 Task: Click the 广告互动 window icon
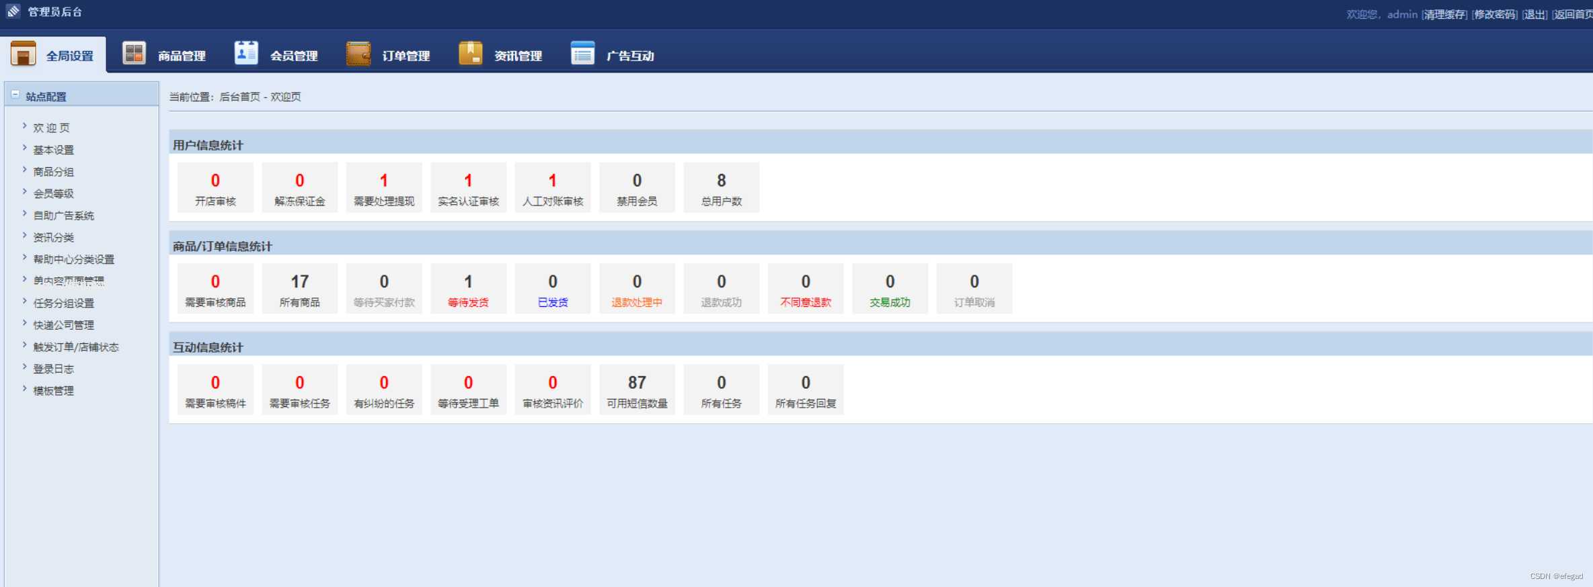582,53
